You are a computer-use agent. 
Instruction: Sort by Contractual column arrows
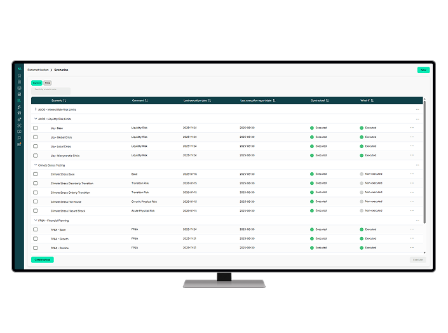(x=329, y=100)
